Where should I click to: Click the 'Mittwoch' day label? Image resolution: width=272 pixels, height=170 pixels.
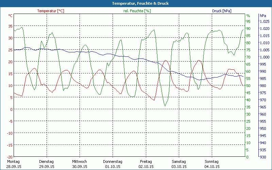(x=80, y=161)
